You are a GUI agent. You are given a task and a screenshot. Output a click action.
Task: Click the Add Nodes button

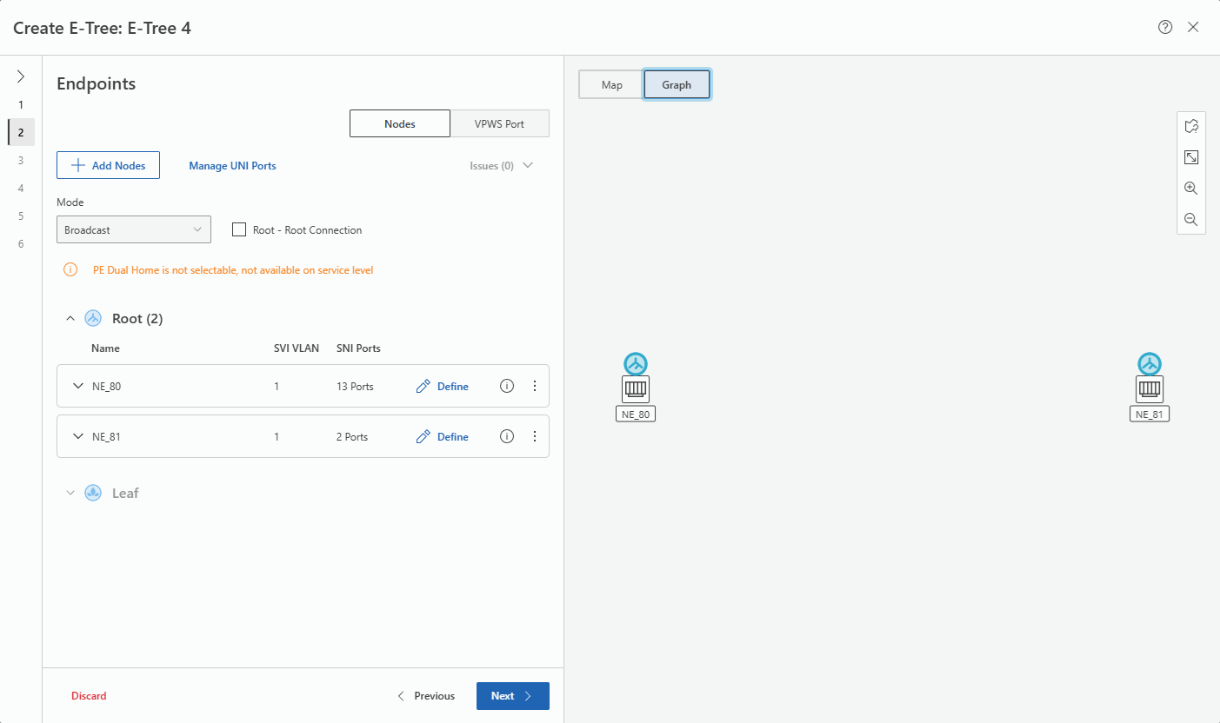pyautogui.click(x=108, y=165)
